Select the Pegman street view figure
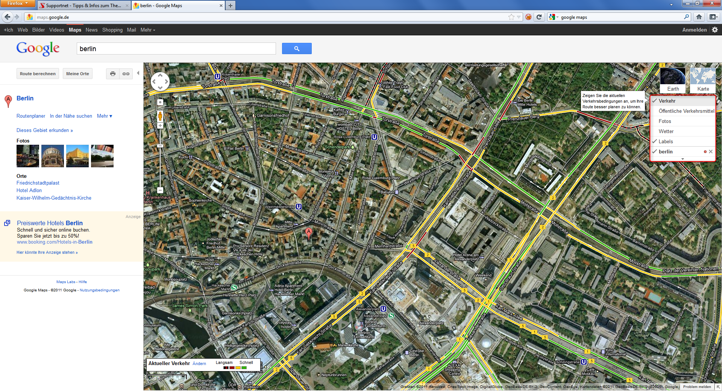The image size is (722, 391). (160, 116)
